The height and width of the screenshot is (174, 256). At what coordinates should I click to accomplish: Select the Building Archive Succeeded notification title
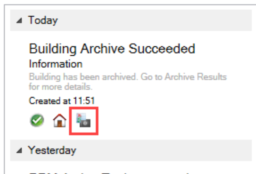click(112, 49)
